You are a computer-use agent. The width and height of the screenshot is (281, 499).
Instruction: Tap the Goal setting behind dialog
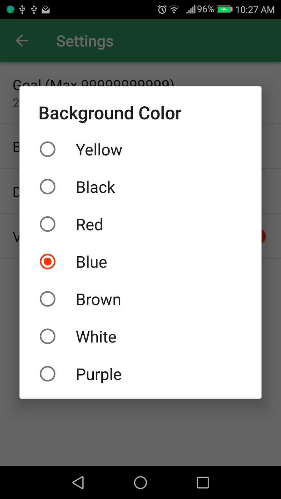[x=94, y=82]
